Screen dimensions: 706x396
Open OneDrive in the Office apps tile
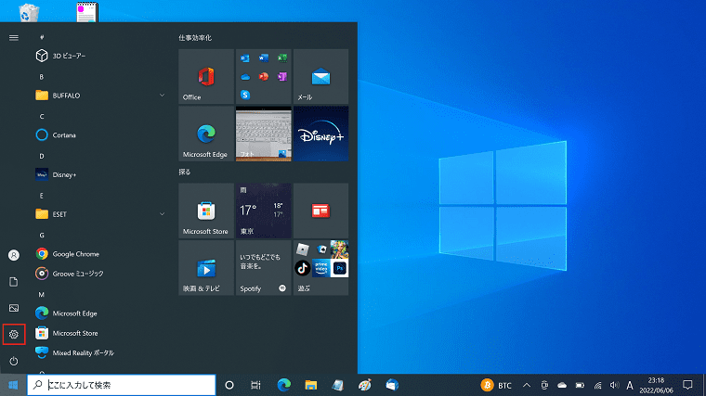click(x=245, y=77)
